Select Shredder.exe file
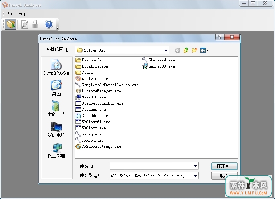Viewport: 275px width, 199px height. pyautogui.click(x=92, y=115)
